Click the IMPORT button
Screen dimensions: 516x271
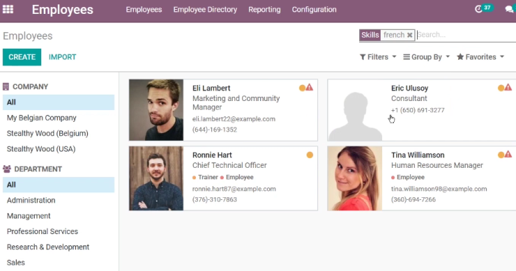tap(62, 57)
